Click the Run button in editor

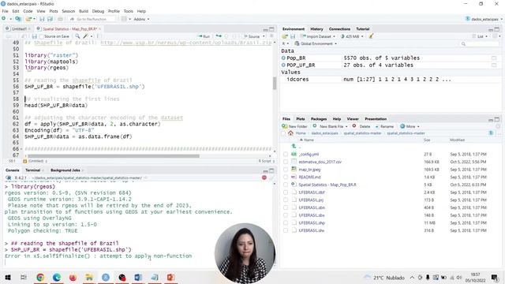coord(204,36)
